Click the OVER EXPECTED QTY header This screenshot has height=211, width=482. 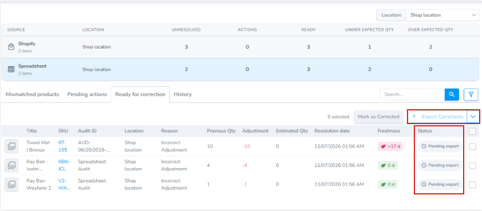(x=430, y=30)
